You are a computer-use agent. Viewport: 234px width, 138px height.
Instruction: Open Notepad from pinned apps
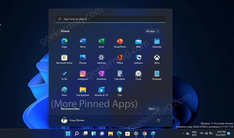[x=157, y=75]
